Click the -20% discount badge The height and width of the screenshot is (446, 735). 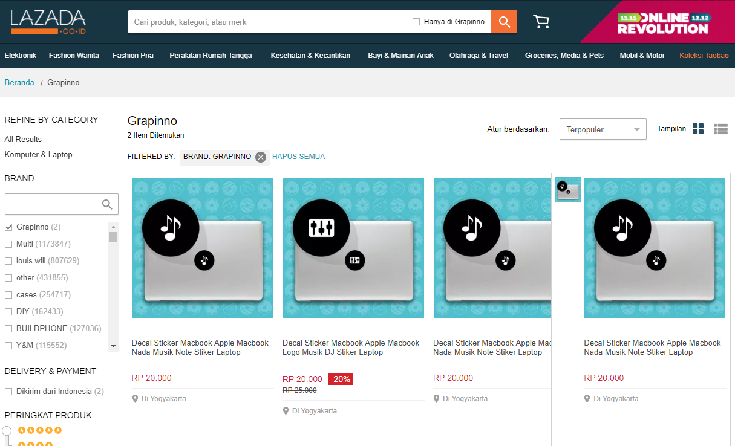click(x=340, y=379)
